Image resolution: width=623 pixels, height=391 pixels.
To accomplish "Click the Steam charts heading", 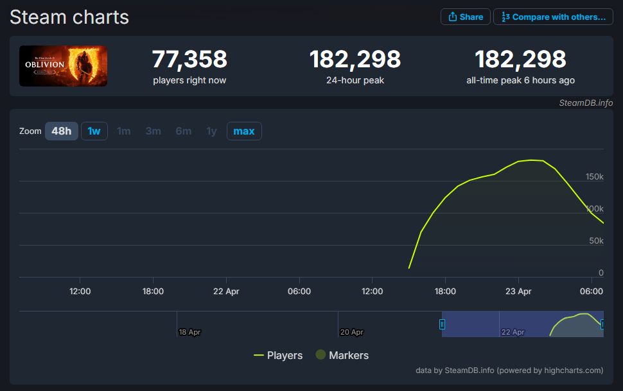I will (69, 17).
